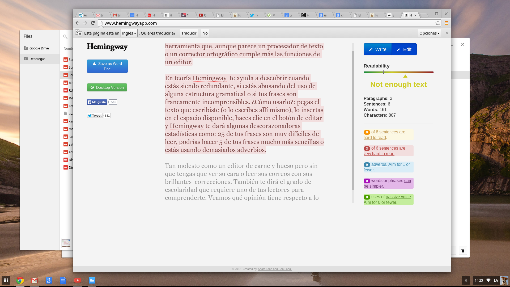Click the Hemingway logo
Screen dimensions: 510x287
click(x=107, y=47)
